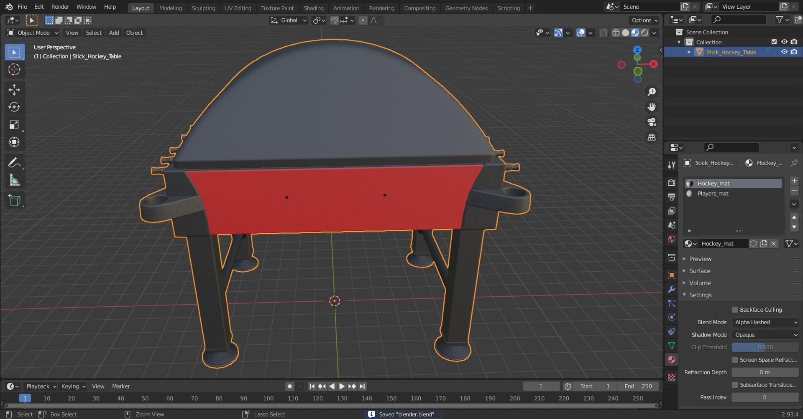Open the Playback popover
Image resolution: width=803 pixels, height=419 pixels.
point(41,386)
